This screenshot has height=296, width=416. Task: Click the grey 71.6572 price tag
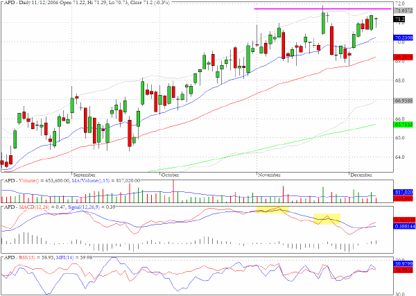click(x=404, y=10)
